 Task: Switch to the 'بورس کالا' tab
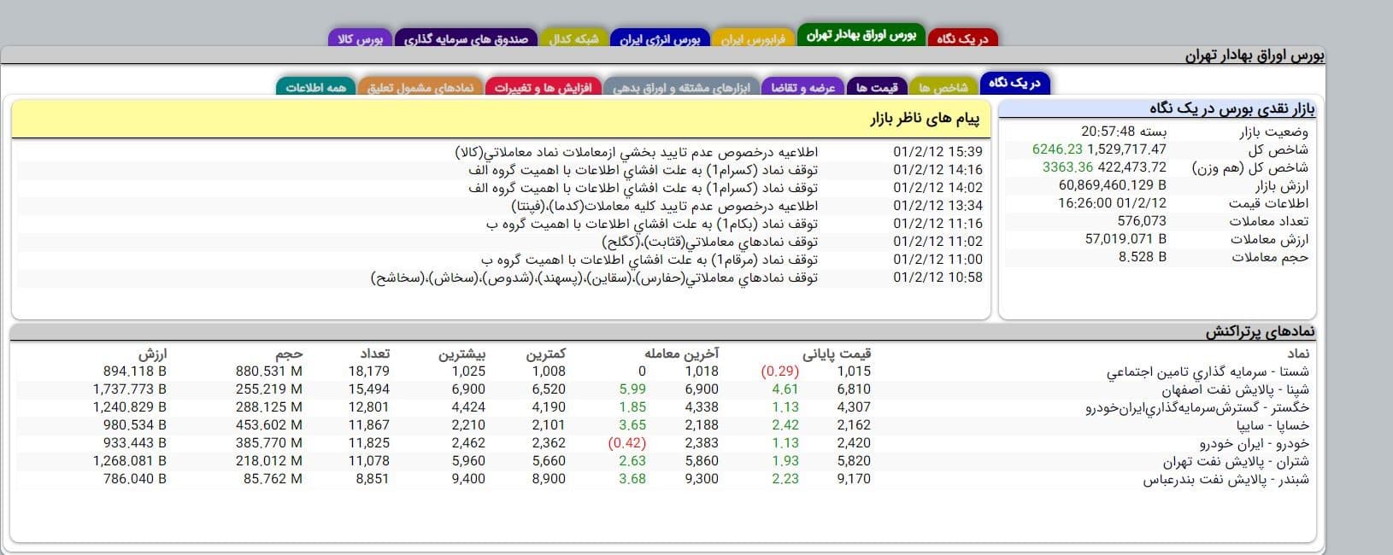coord(360,39)
